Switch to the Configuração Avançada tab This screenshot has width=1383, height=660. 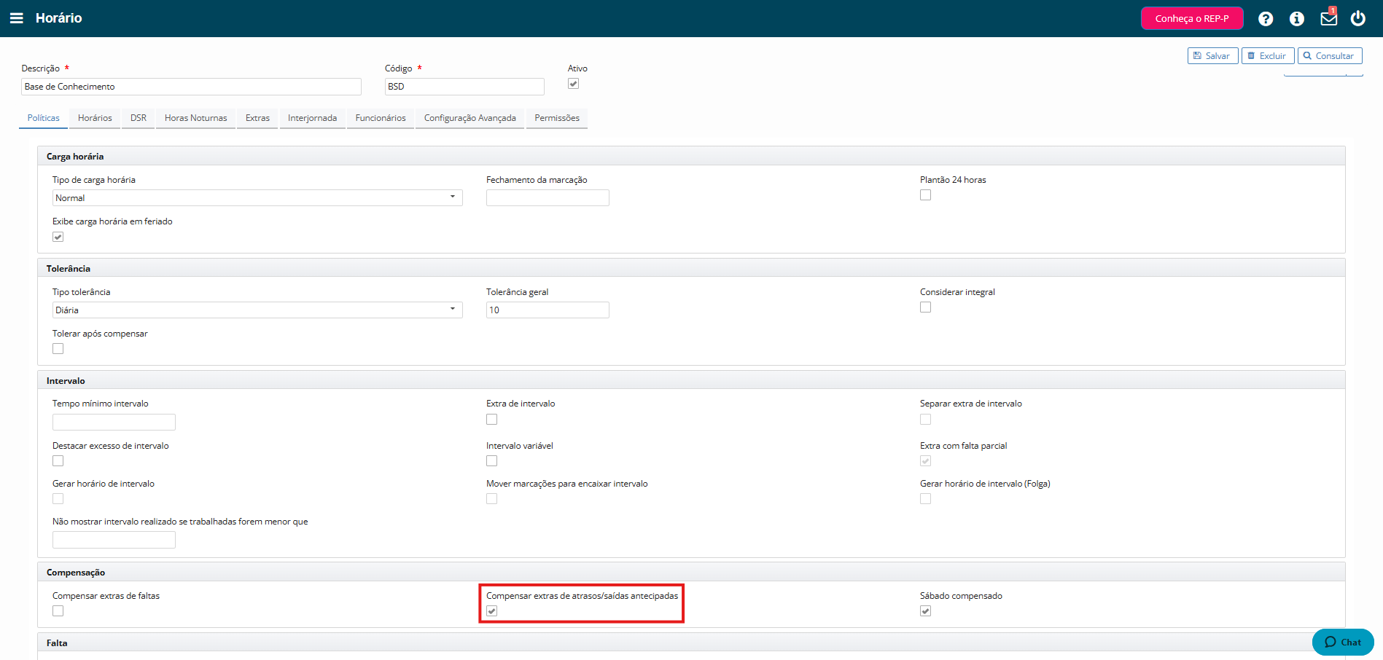click(x=470, y=118)
